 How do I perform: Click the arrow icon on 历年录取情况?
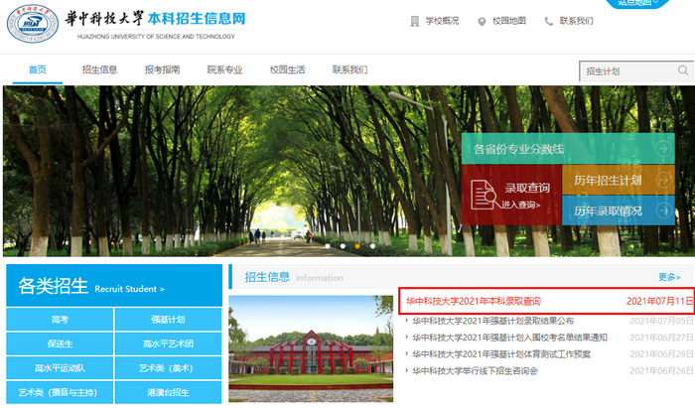click(x=663, y=210)
